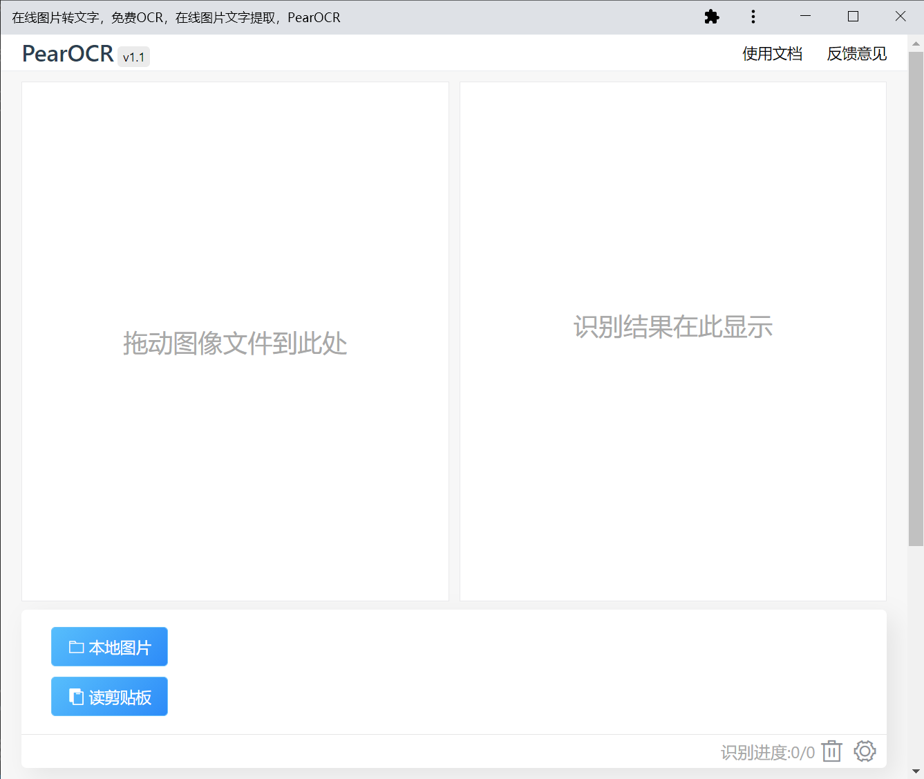Click the 识别结果在此显示 result panel

tap(672, 327)
